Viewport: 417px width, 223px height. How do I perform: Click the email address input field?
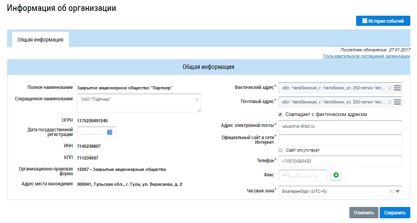(340, 126)
